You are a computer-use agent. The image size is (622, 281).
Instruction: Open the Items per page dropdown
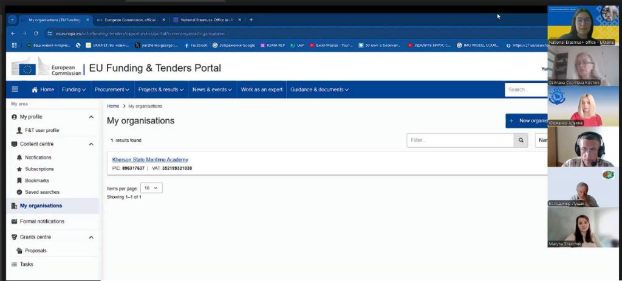(x=151, y=189)
